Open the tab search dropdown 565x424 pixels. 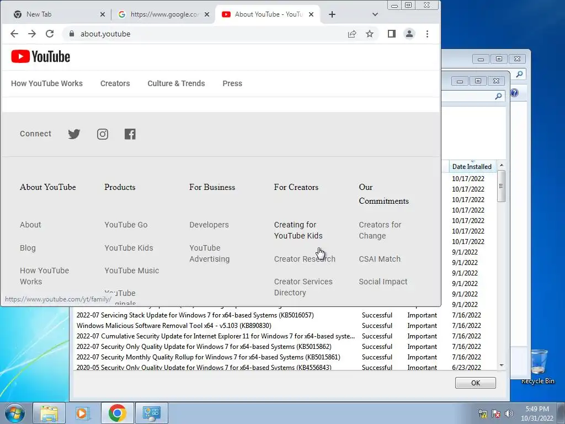tap(375, 14)
